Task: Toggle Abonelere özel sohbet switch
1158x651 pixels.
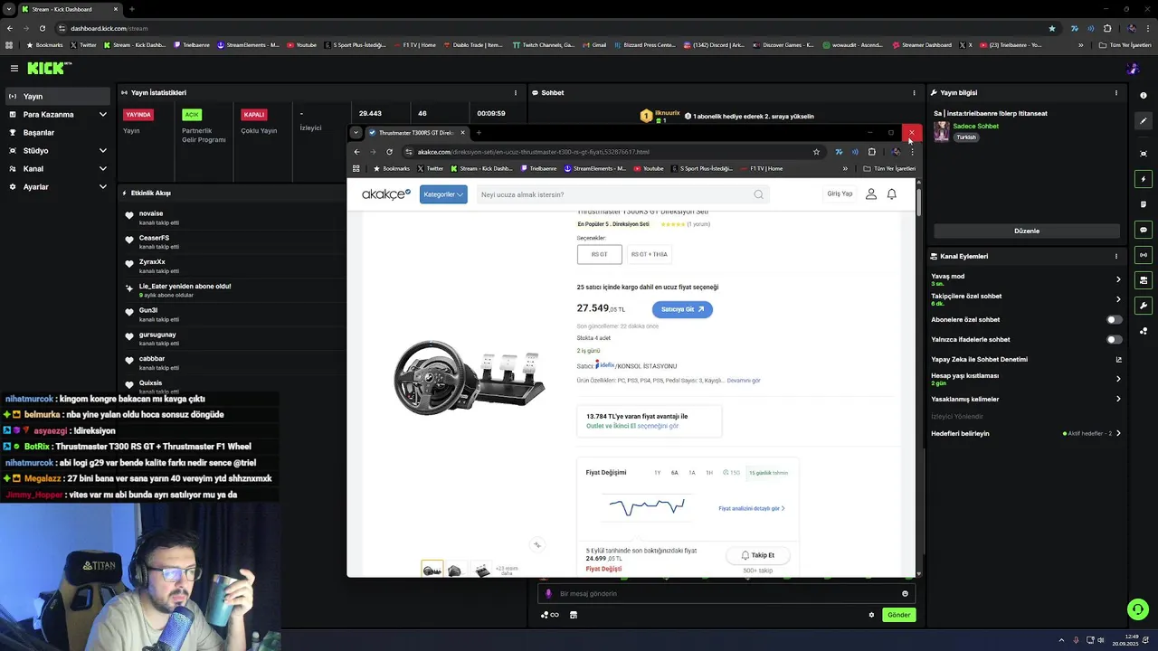Action: (x=1115, y=319)
